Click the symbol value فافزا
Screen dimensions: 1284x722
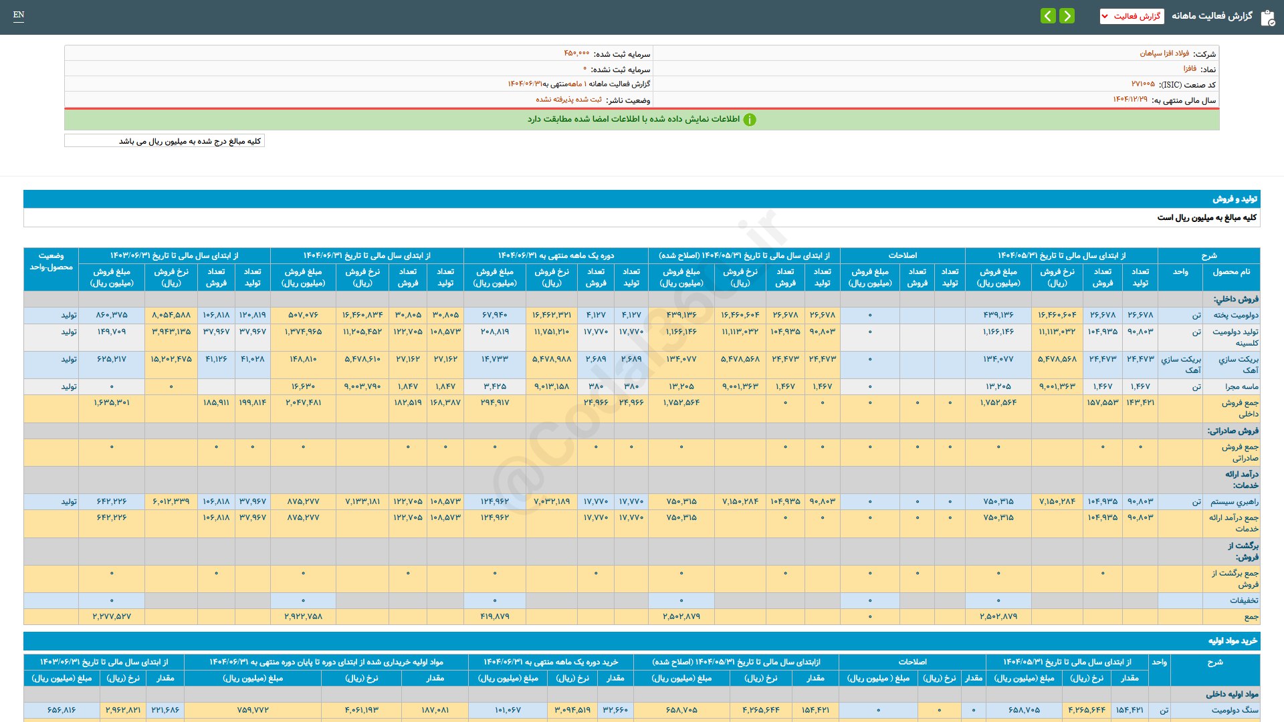pyautogui.click(x=1190, y=69)
